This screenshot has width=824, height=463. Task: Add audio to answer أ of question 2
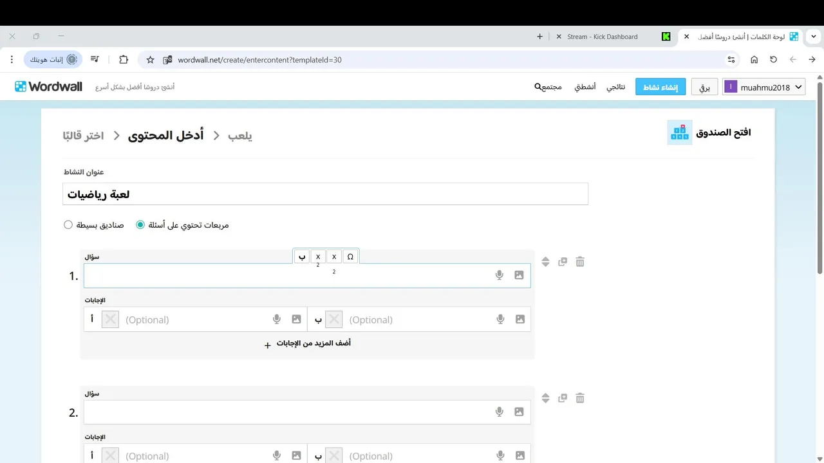[277, 455]
